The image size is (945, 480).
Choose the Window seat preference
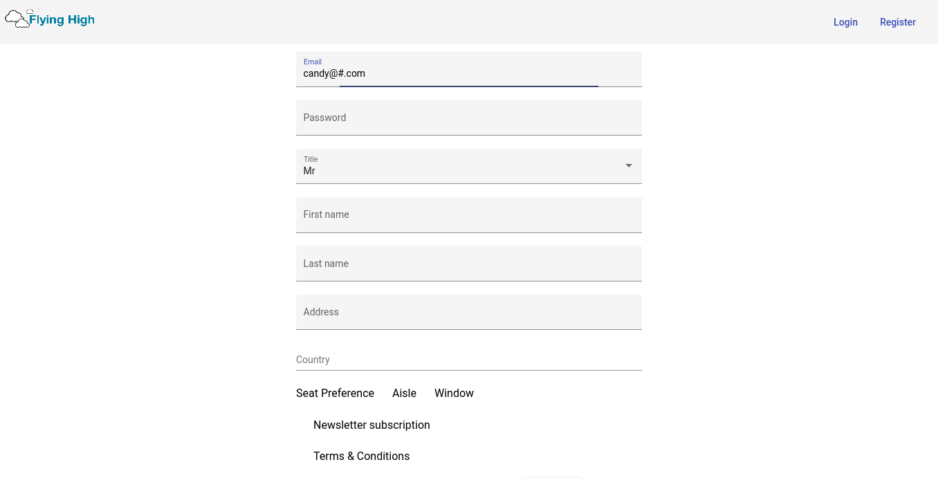point(454,393)
